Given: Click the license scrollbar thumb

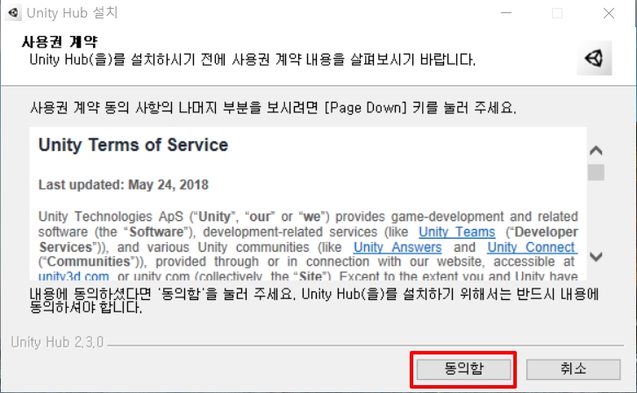Looking at the screenshot, I should coord(596,172).
